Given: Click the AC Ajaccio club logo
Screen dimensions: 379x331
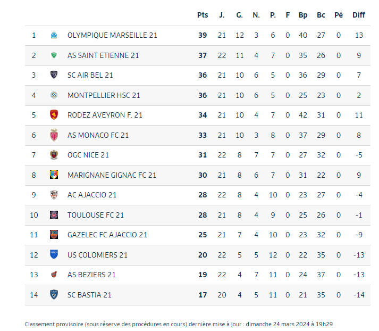Looking at the screenshot, I should 54,195.
